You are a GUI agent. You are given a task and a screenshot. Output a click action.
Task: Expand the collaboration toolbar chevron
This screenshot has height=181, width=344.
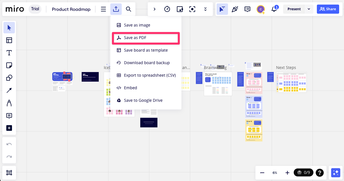[x=155, y=9]
